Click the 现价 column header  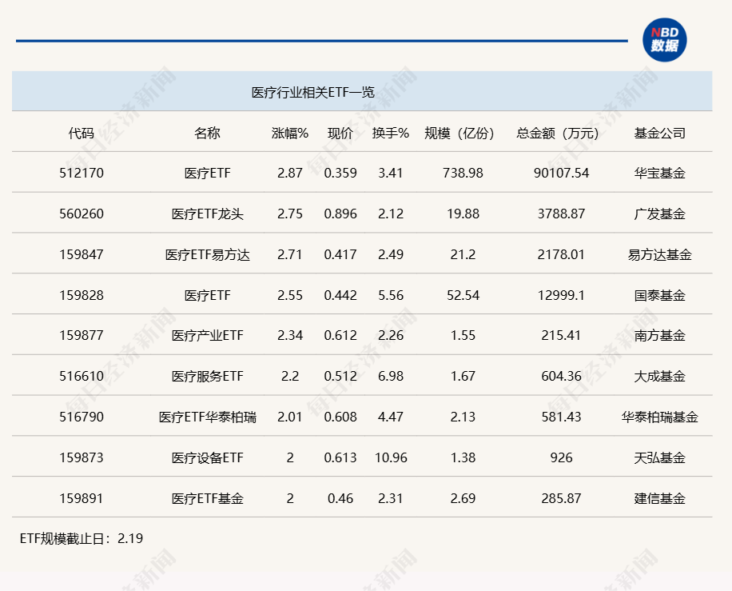point(340,133)
